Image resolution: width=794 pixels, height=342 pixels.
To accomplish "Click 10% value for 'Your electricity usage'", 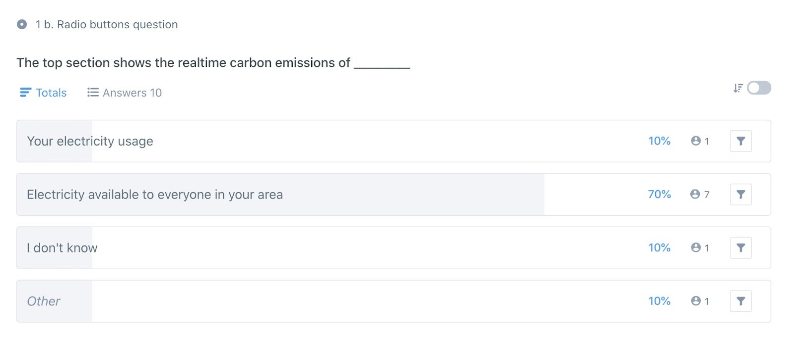I will (659, 141).
